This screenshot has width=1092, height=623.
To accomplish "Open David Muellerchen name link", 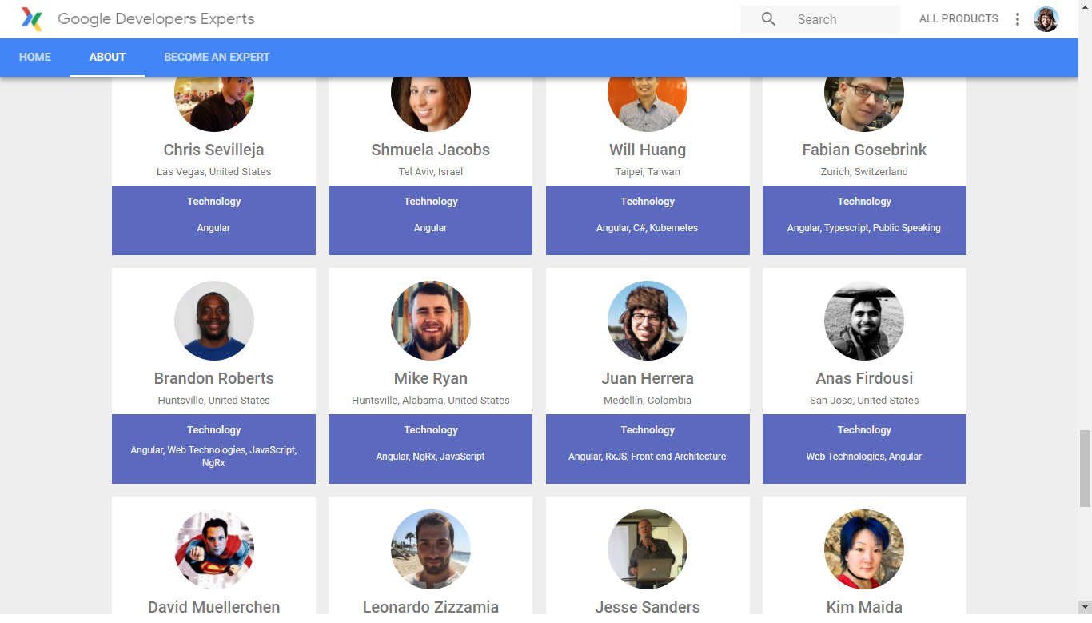I will coord(213,607).
